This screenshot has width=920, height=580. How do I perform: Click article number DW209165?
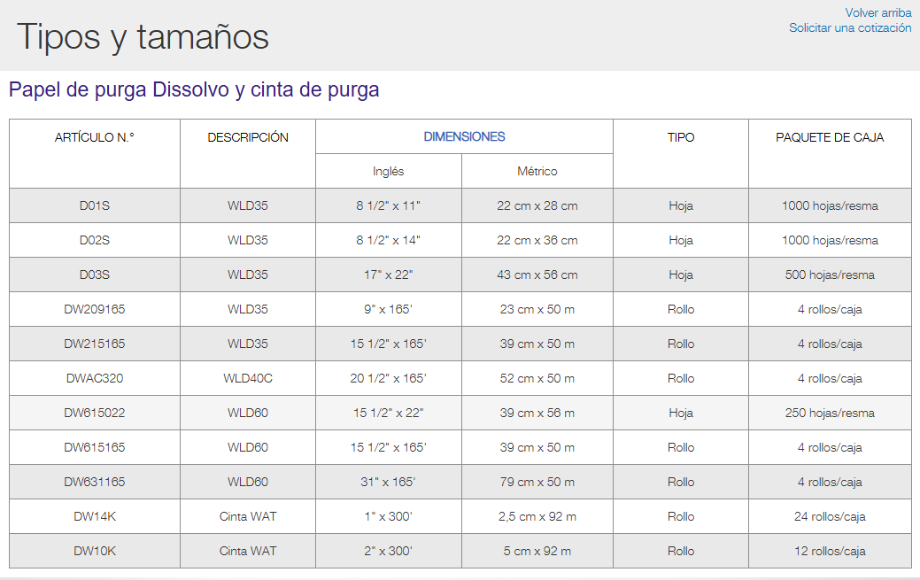click(95, 309)
